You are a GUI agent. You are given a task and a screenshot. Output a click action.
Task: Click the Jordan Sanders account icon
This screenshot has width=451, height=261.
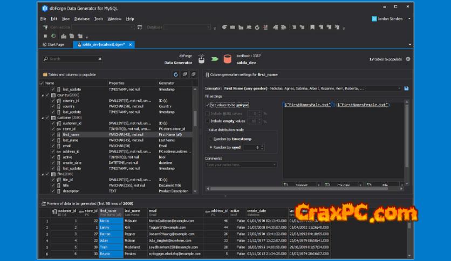[x=374, y=19]
